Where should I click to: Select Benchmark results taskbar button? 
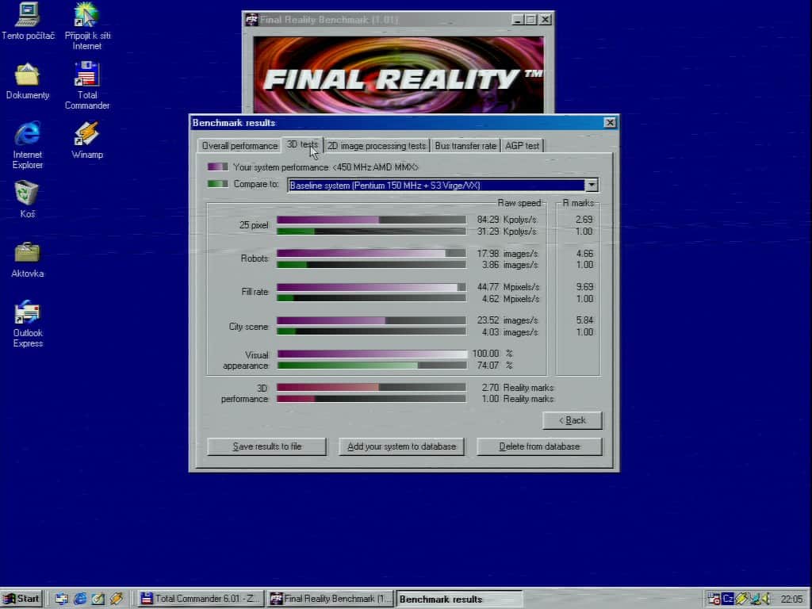459,599
